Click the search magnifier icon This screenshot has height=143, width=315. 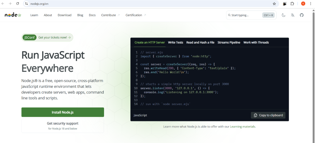tap(229, 15)
